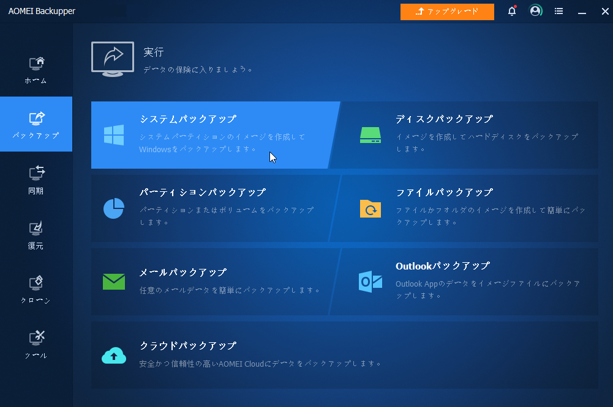Click the green mail envelope icon
Viewport: 613px width, 407px height.
(x=114, y=282)
